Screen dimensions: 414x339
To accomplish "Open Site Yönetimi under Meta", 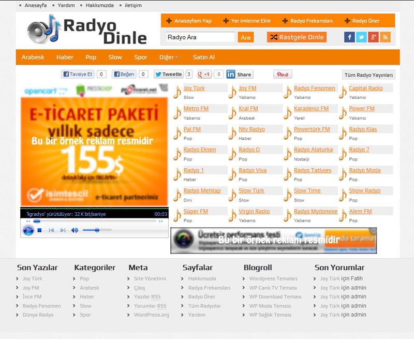I will (150, 278).
